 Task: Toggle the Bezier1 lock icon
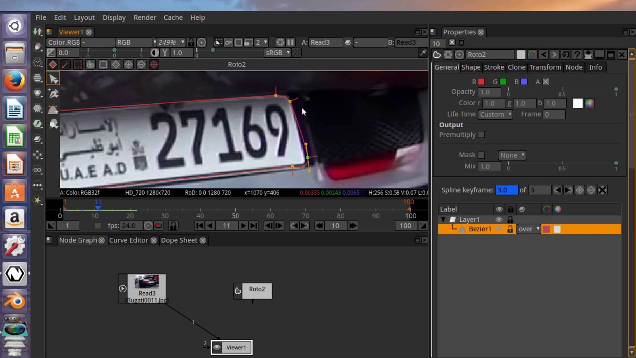click(510, 229)
